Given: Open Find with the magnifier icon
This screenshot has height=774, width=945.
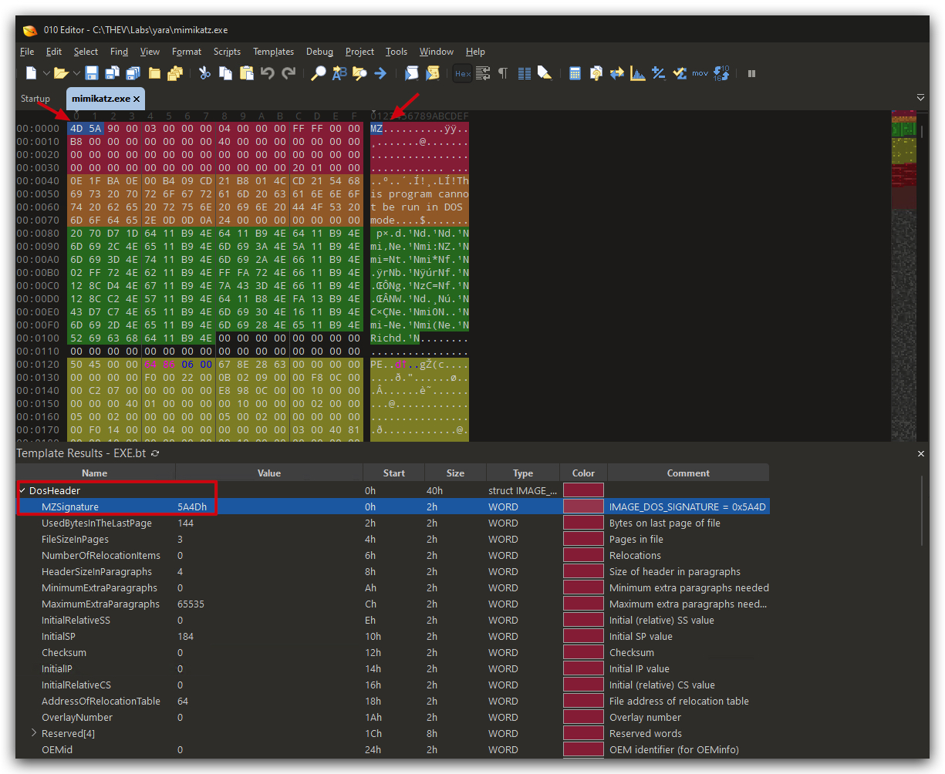Looking at the screenshot, I should (318, 73).
